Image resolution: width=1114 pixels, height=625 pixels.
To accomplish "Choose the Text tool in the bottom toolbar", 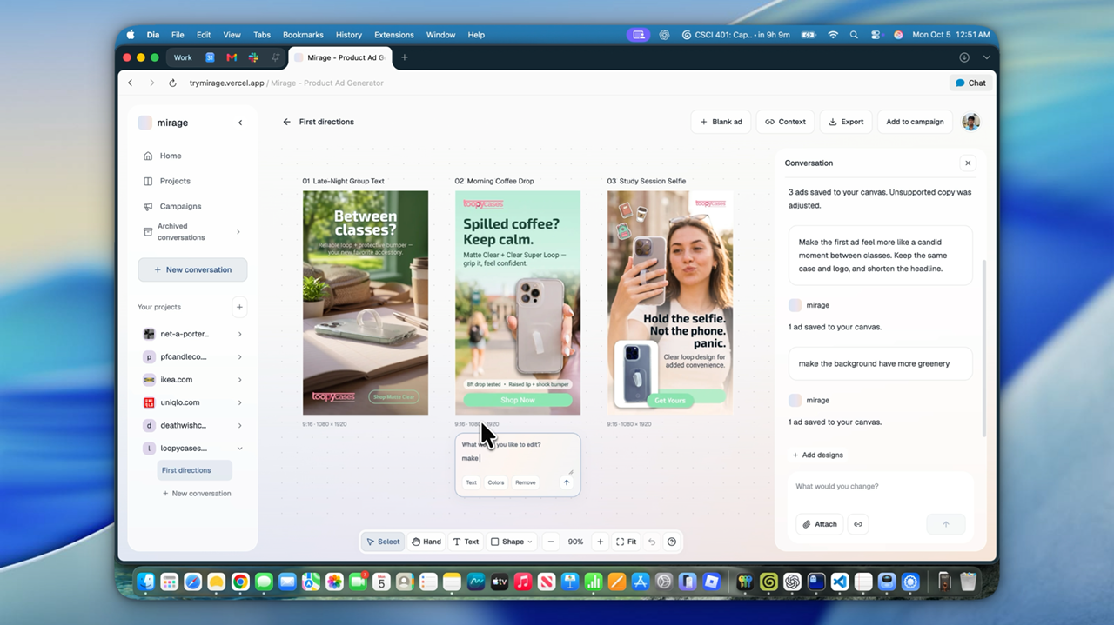I will tap(466, 542).
